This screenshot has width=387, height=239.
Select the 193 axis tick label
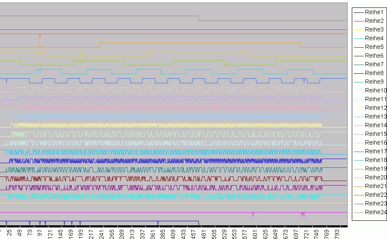(81, 234)
